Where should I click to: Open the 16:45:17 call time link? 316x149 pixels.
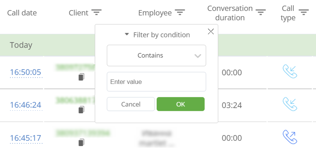click(26, 138)
